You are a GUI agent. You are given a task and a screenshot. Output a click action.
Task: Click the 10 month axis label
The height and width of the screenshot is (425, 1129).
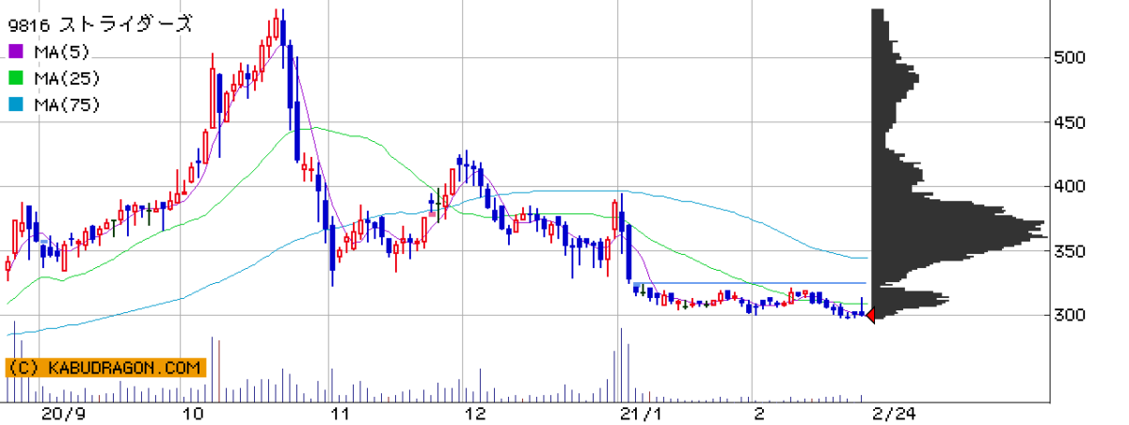(193, 414)
